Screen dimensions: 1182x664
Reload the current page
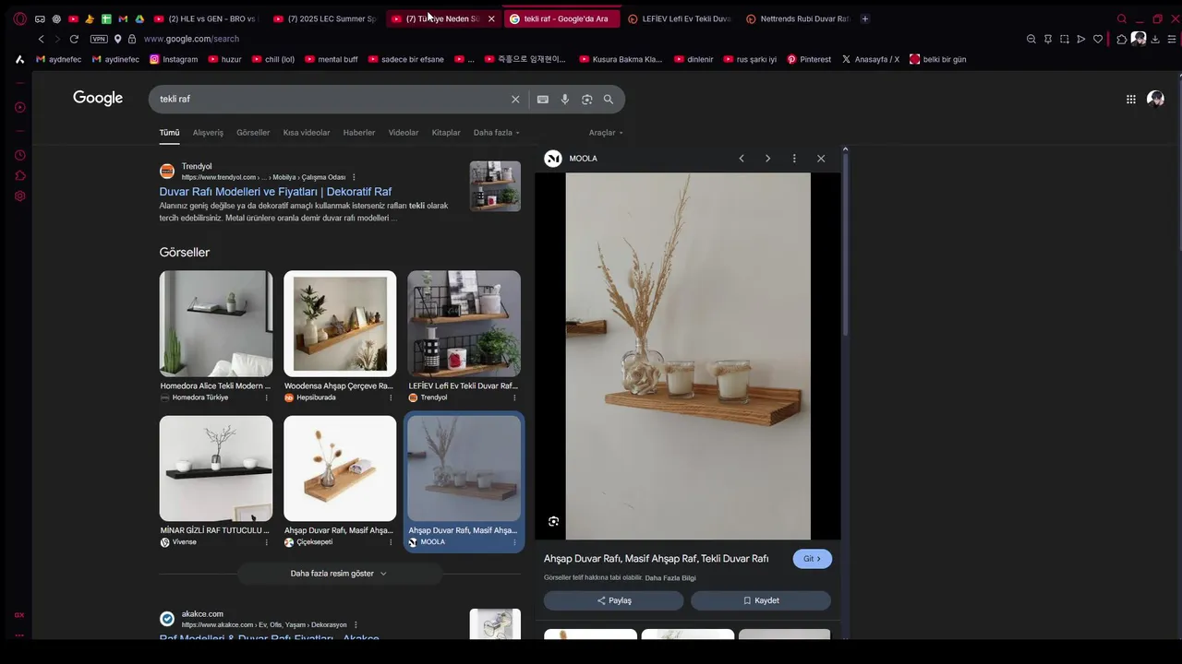pyautogui.click(x=74, y=39)
